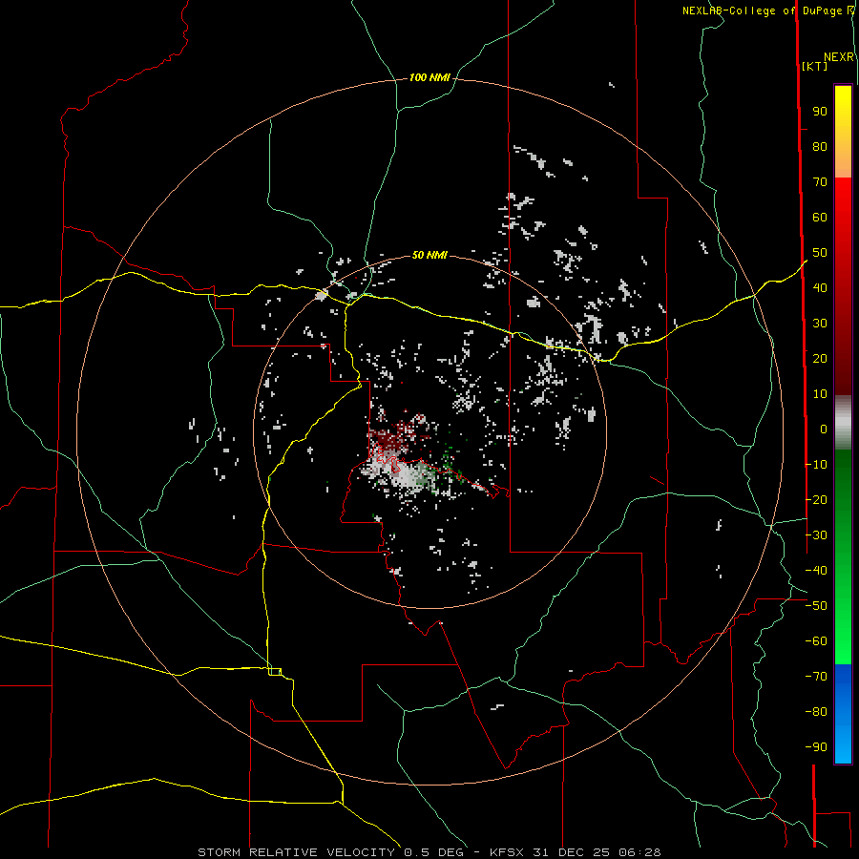
Task: Click the -30 value on velocity scale
Action: point(816,535)
